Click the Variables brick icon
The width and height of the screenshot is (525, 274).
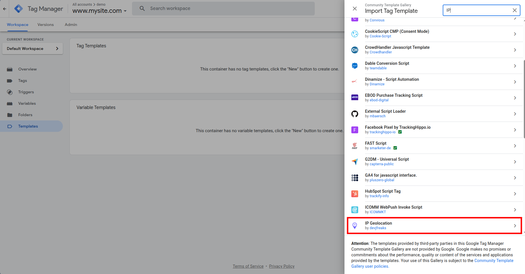[x=10, y=104]
